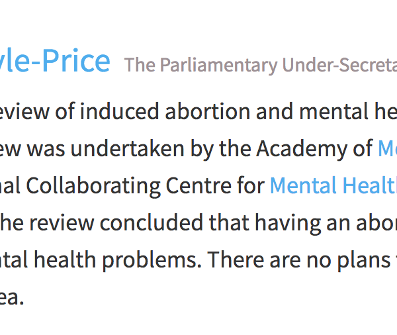Click the word 'mental' in the first paragraph line

tap(333, 111)
